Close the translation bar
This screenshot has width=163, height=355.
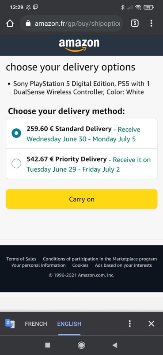point(151,323)
